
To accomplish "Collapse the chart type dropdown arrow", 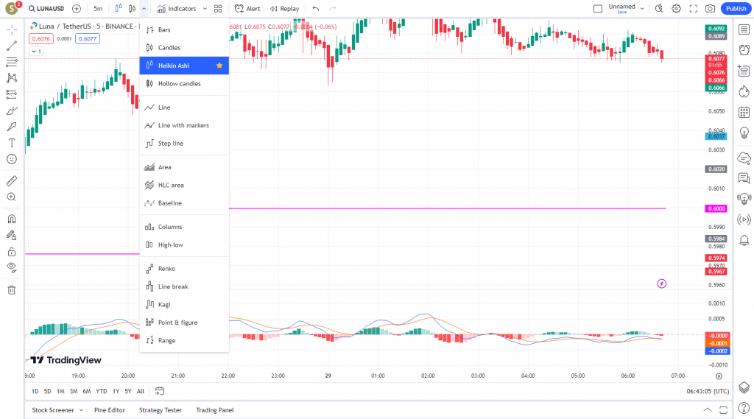I will [x=144, y=9].
